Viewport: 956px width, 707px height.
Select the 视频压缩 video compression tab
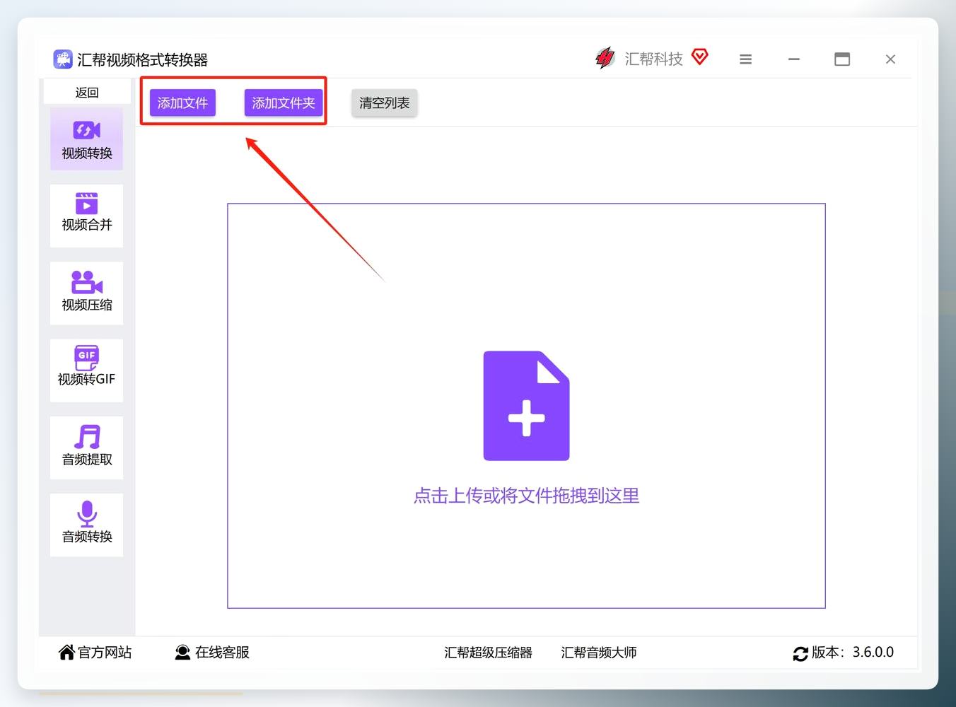(x=86, y=293)
